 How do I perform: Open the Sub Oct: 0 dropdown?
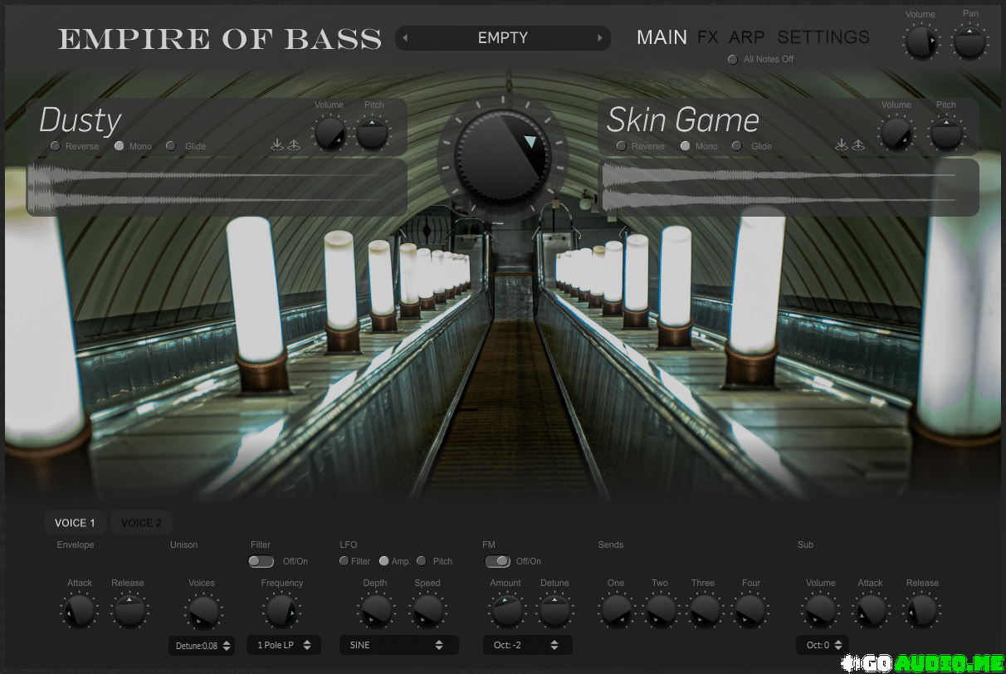(823, 645)
